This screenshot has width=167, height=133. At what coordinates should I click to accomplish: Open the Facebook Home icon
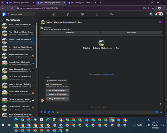tap(54, 14)
